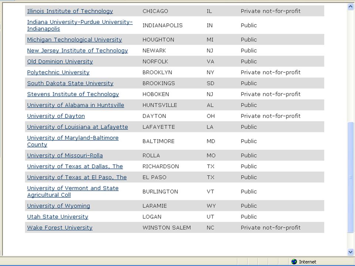The height and width of the screenshot is (266, 355).
Task: Click the WY state cell
Action: tap(211, 206)
